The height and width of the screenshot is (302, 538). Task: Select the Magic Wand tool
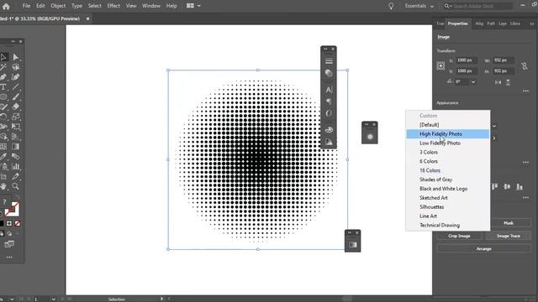coord(3,67)
